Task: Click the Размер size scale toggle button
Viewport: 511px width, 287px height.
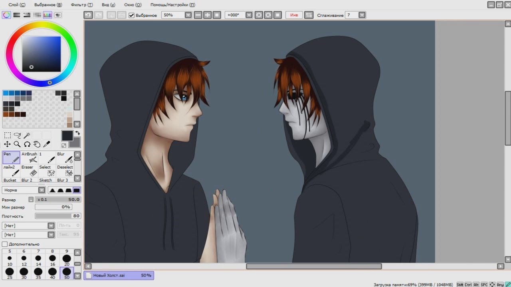Action: [x=31, y=199]
